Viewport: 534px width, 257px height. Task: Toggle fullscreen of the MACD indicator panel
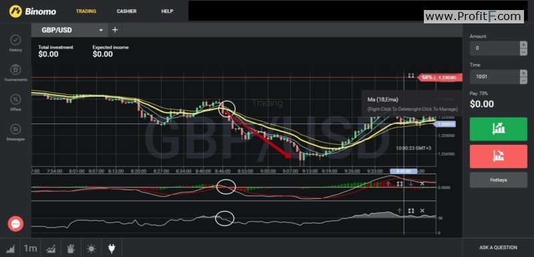point(400,184)
